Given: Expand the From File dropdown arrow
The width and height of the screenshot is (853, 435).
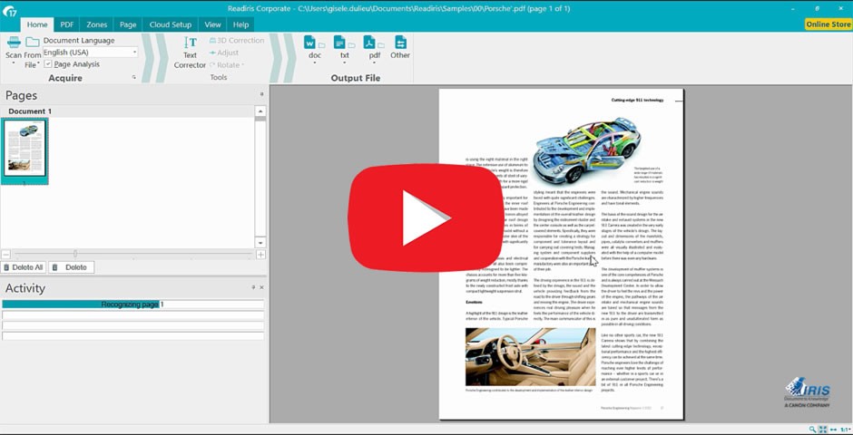Looking at the screenshot, I should [x=39, y=64].
